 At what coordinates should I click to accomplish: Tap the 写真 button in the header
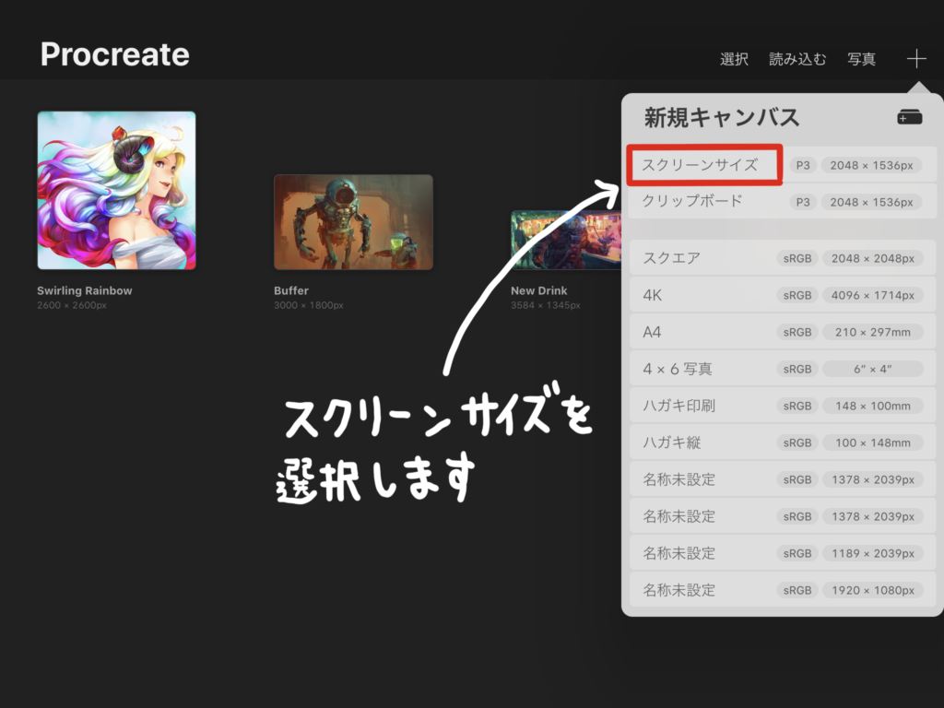pyautogui.click(x=861, y=59)
